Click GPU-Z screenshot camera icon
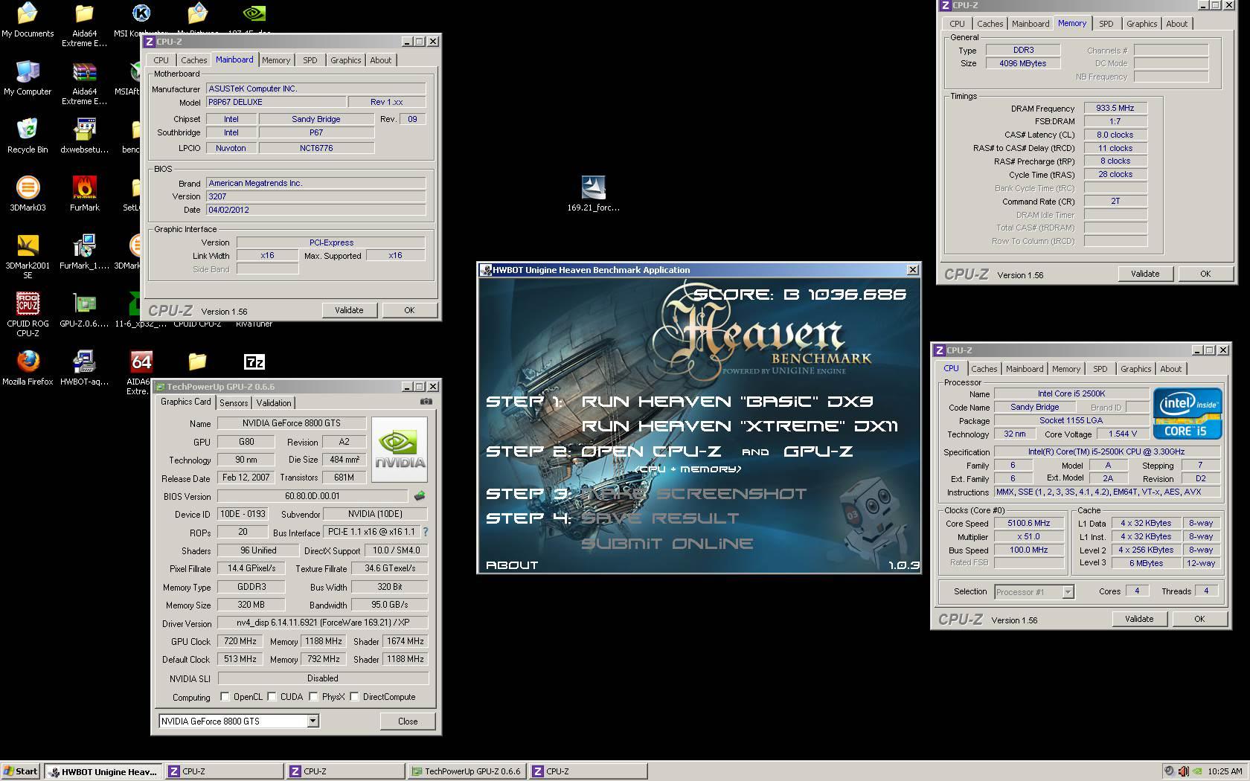 pos(426,402)
